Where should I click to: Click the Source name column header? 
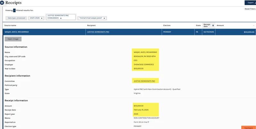click(10, 25)
